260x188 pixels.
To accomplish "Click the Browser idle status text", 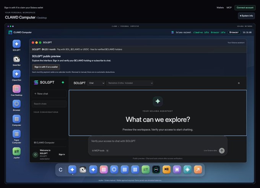I will 218,33.
